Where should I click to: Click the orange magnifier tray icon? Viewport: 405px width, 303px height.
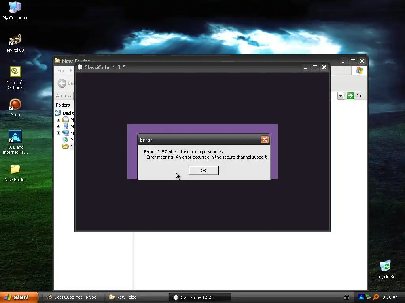376,297
